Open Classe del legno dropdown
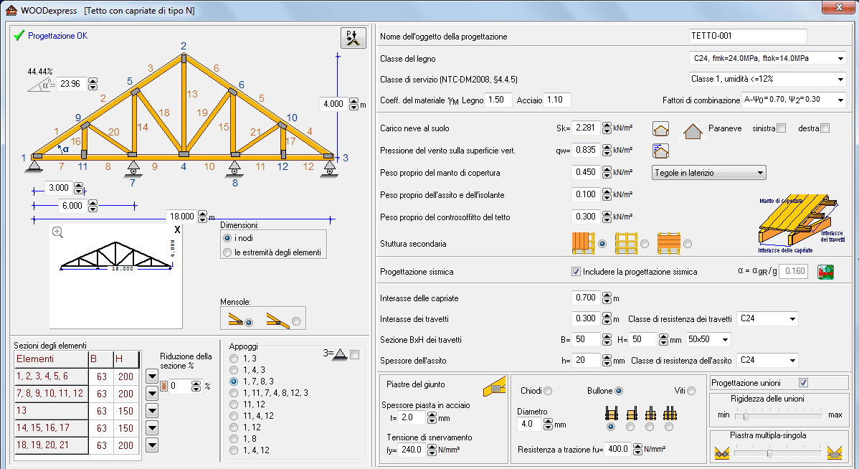859x469 pixels. [840, 59]
